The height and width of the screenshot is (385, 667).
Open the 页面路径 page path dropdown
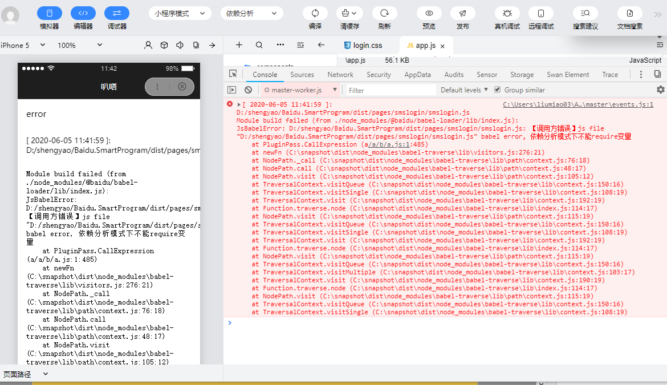coord(26,374)
